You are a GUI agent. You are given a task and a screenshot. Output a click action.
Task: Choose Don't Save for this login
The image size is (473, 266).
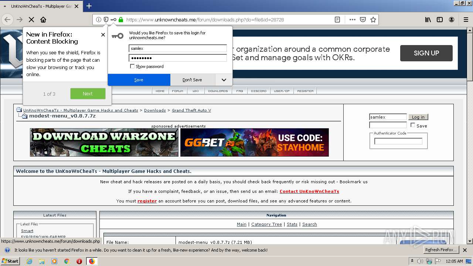193,80
